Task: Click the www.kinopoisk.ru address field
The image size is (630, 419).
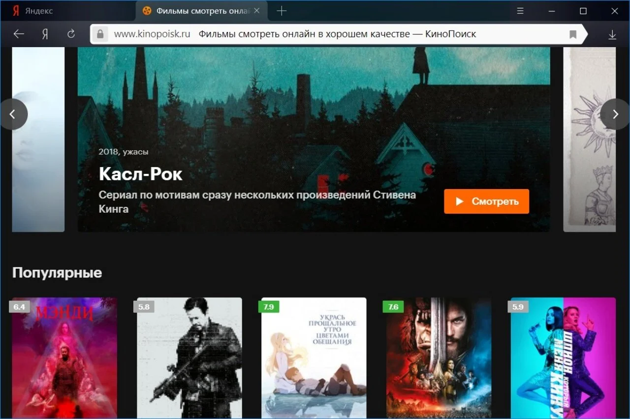Action: point(152,34)
